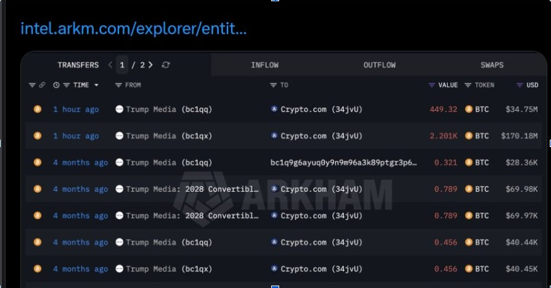This screenshot has width=551, height=288.
Task: Click the BTC token icon on $69.98K row
Action: pos(469,189)
